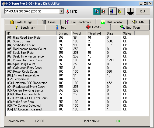Sort by the ID column header
154x128 pixels.
[31, 33]
